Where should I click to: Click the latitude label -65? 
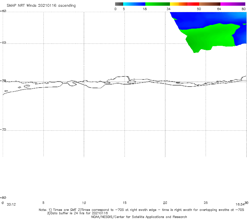point(3,43)
